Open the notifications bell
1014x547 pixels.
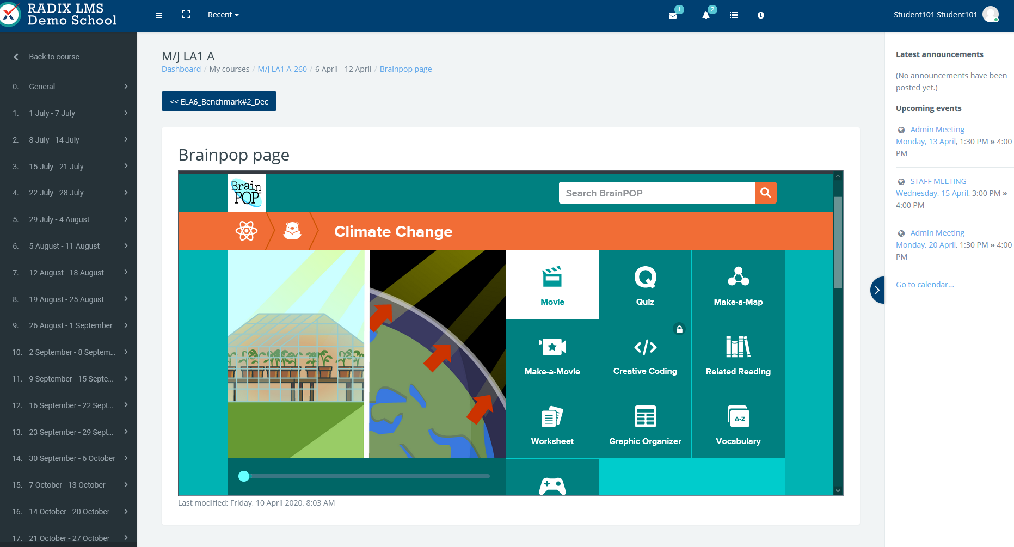706,15
